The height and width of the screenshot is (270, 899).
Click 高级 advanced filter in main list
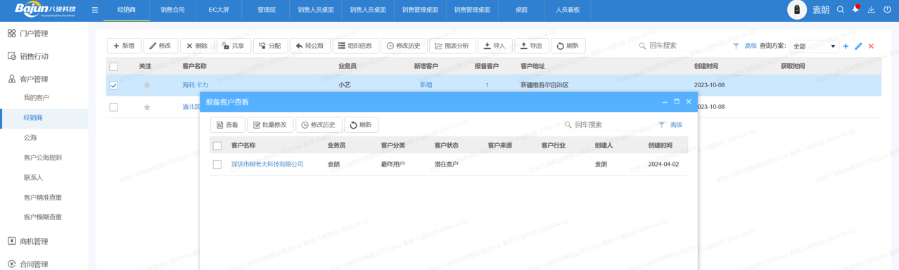tap(751, 46)
